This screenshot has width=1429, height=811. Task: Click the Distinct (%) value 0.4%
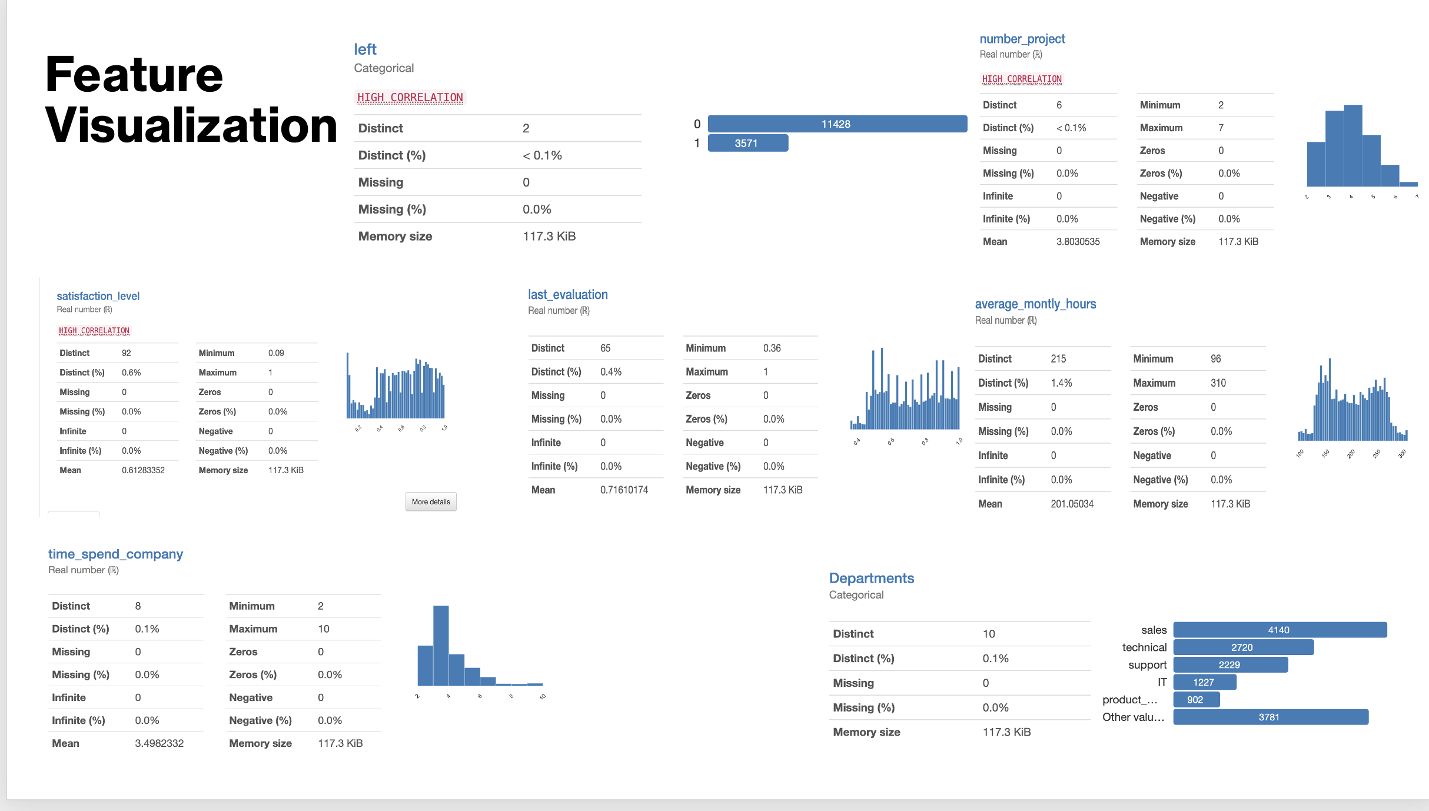[x=610, y=371]
